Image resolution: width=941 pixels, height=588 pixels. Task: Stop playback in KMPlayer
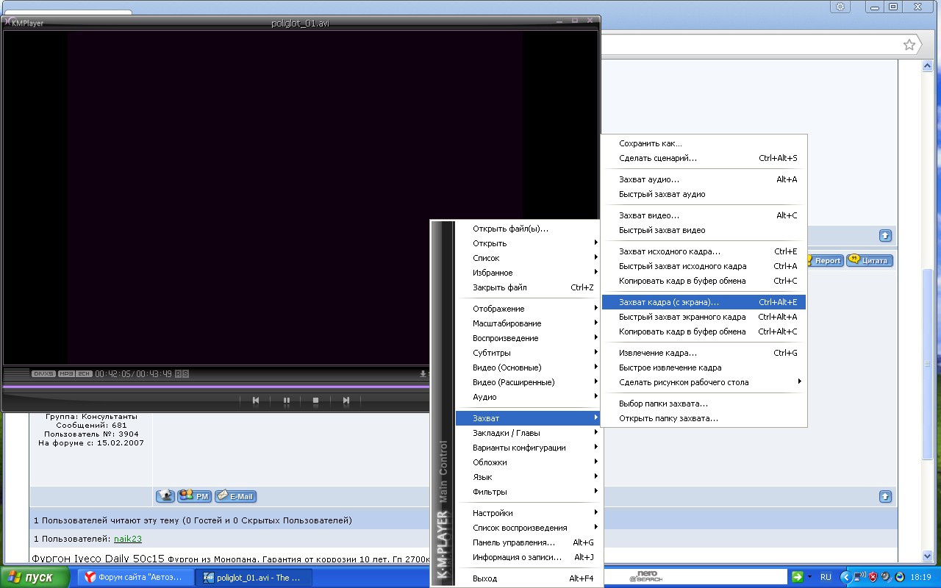[315, 401]
